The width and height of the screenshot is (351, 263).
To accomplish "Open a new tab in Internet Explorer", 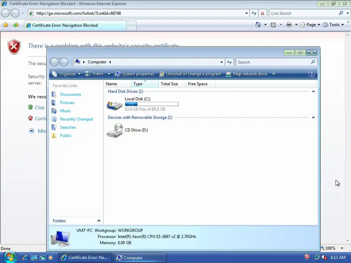I will pyautogui.click(x=131, y=25).
